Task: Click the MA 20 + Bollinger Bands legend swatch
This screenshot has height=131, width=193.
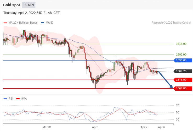Action: (x=5, y=23)
